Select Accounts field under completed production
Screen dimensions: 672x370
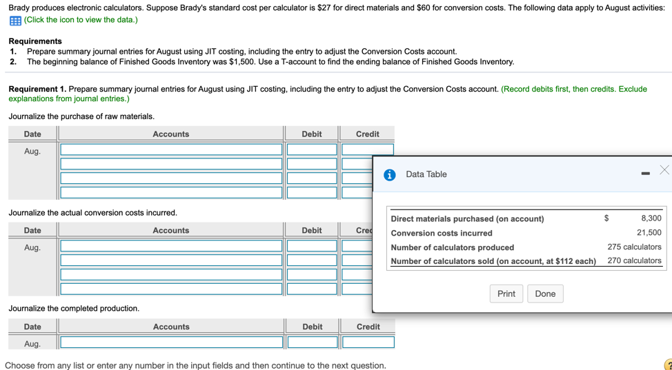171,342
